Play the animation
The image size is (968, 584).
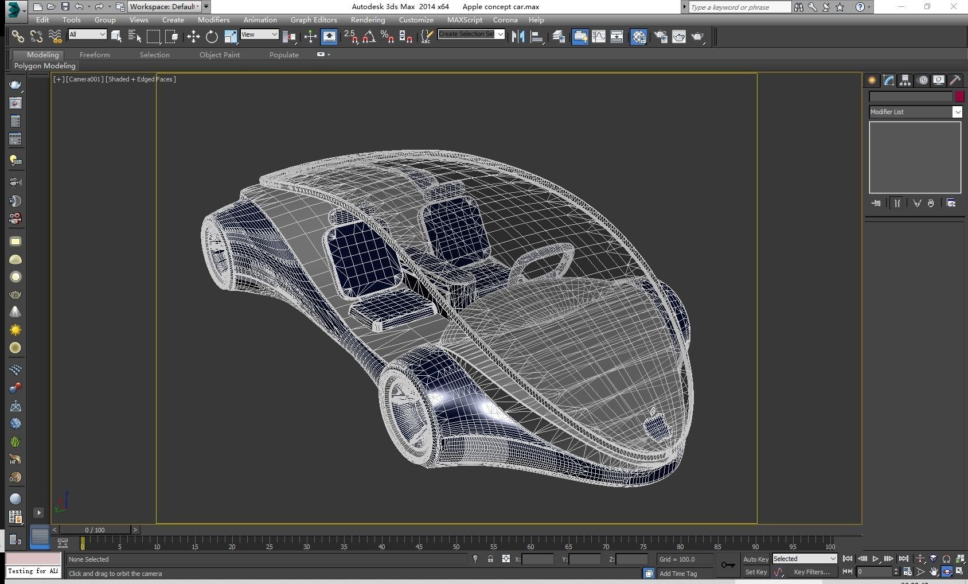pos(876,559)
